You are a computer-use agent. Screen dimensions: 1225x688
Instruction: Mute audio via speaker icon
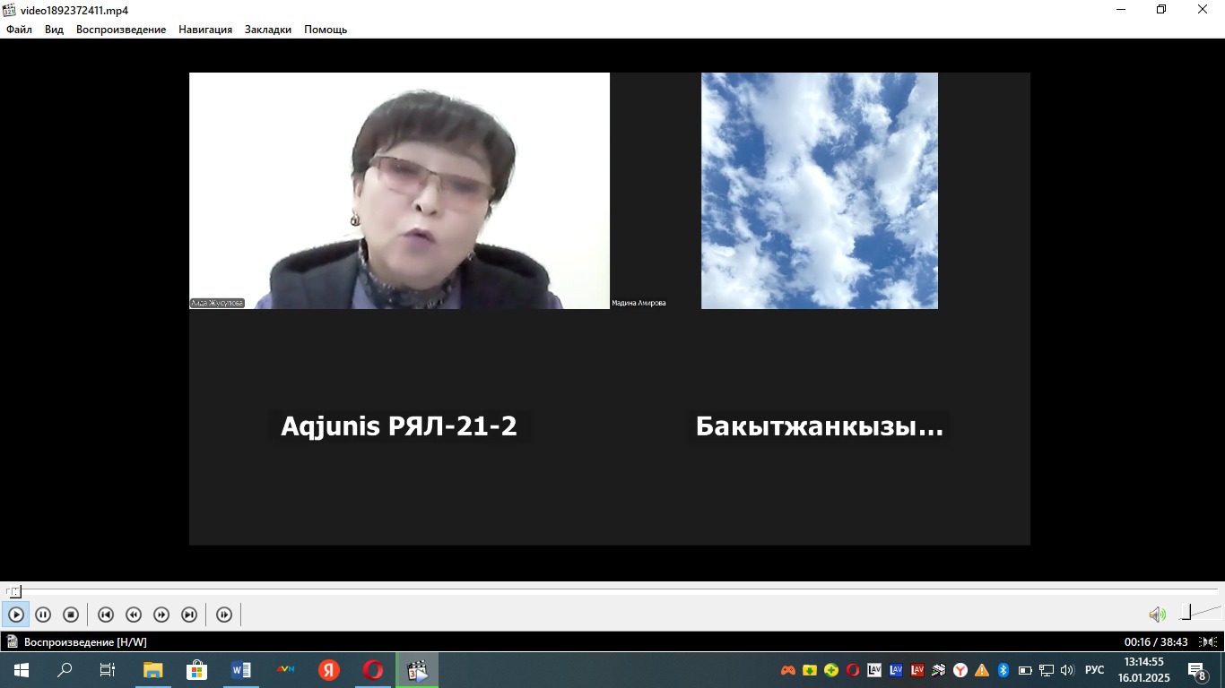[x=1157, y=615]
